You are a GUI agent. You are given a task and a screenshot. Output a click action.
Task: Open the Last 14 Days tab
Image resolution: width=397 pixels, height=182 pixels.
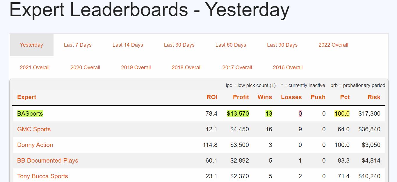pos(128,45)
